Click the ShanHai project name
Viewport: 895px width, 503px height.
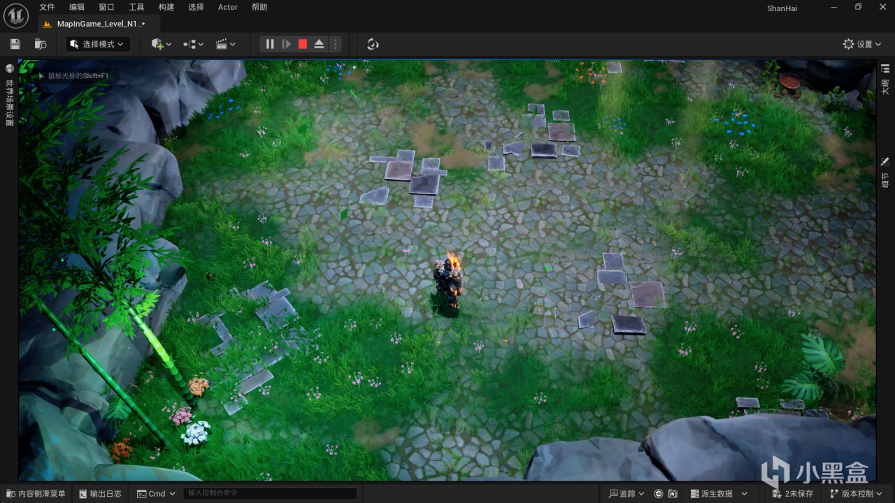(x=782, y=8)
